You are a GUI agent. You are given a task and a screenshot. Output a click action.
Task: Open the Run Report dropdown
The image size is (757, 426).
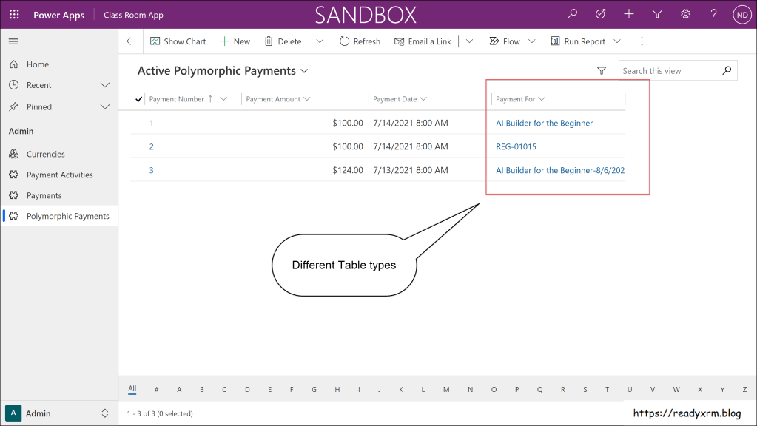617,41
